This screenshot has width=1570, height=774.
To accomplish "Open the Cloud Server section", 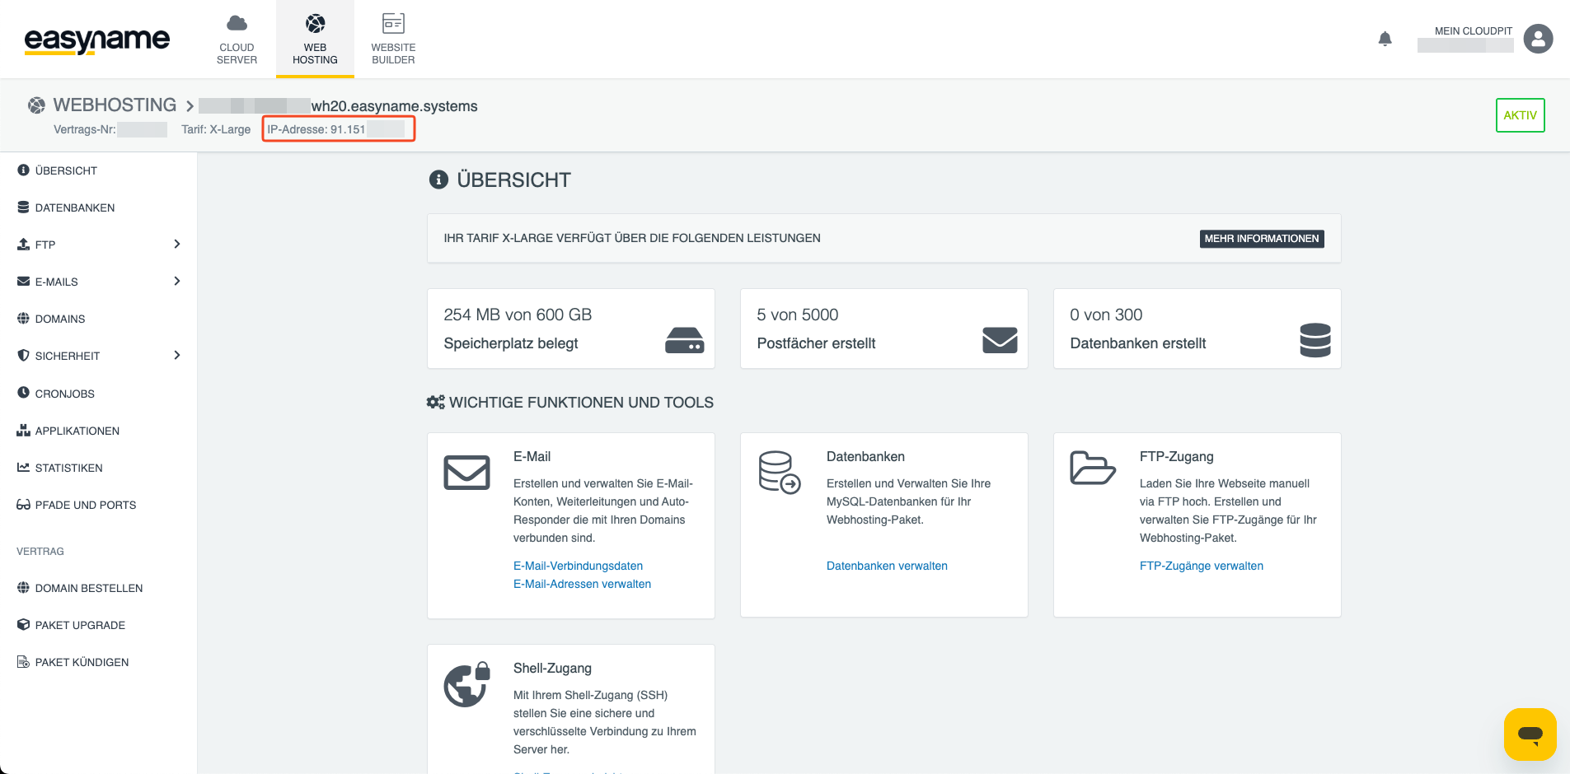I will (x=237, y=40).
